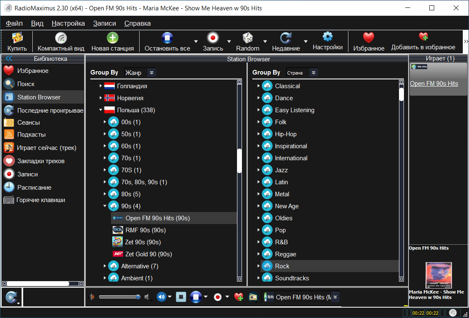The height and width of the screenshot is (318, 469).
Task: Click the country tree vertical scrollbar thumb
Action: pos(239,161)
